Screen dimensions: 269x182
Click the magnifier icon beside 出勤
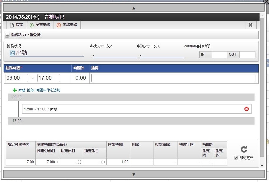(x=12, y=53)
